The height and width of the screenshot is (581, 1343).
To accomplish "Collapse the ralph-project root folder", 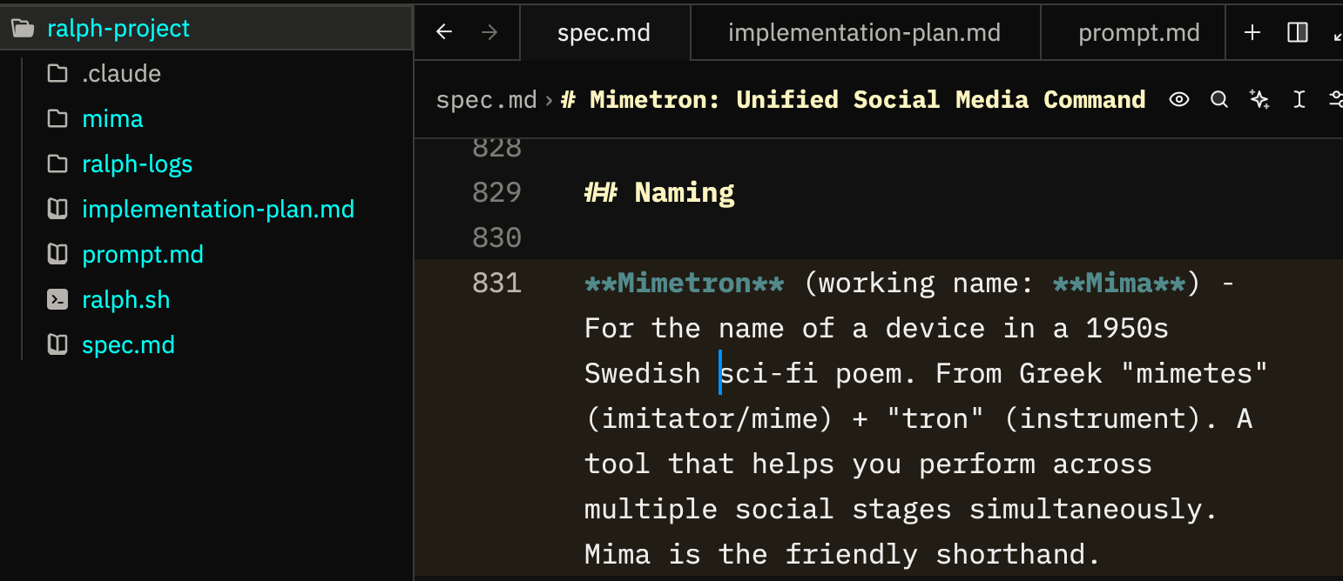I will 118,29.
